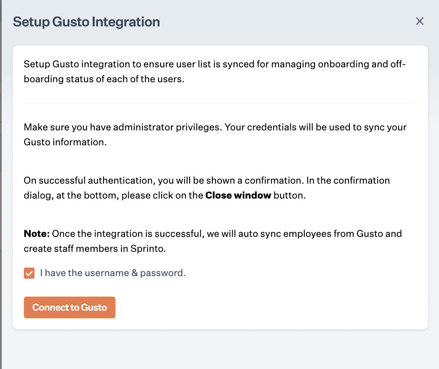Uncheck the username & password checkbox

click(x=29, y=273)
